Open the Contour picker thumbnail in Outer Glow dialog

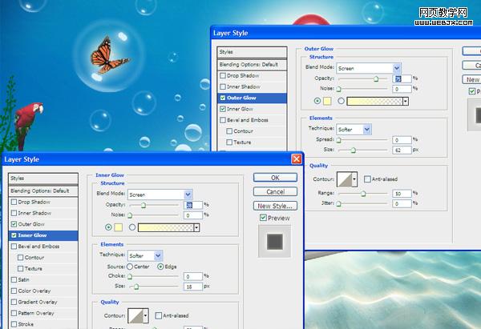pyautogui.click(x=346, y=179)
